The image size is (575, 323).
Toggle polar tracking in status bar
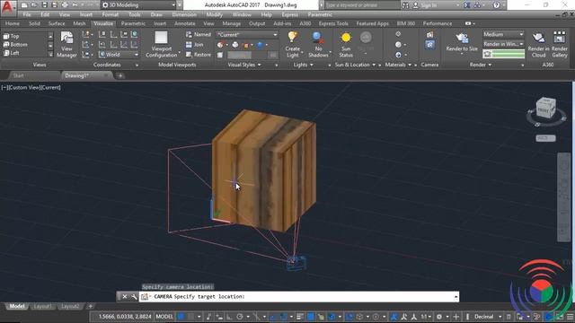click(x=240, y=317)
